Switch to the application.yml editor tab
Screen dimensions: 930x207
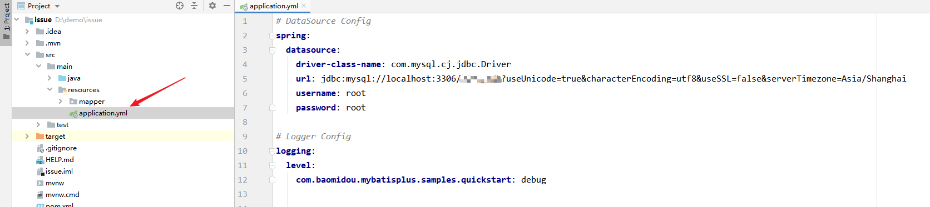pyautogui.click(x=273, y=6)
